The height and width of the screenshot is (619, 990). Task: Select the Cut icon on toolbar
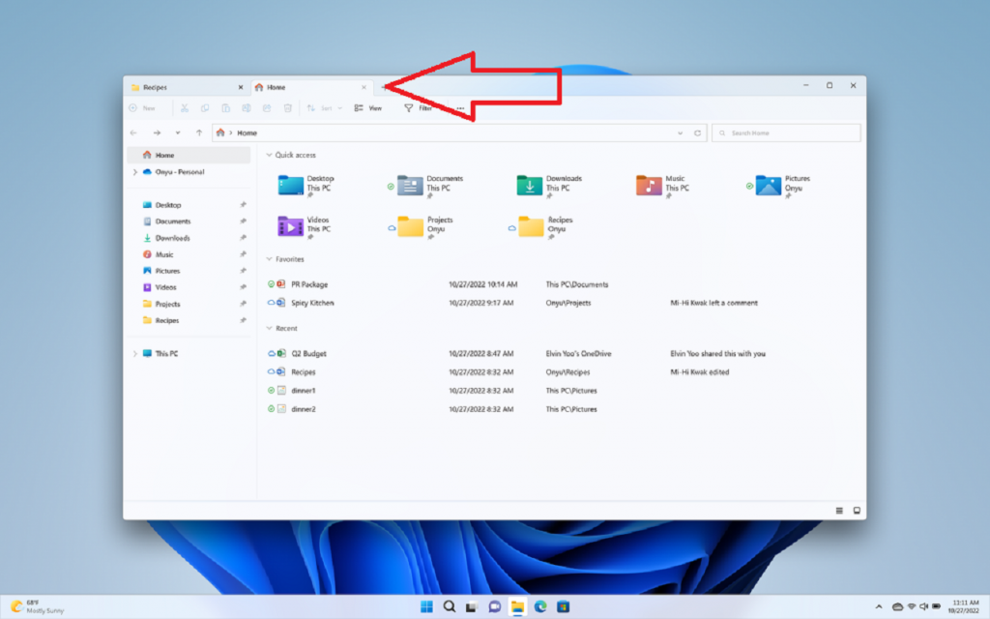tap(184, 107)
